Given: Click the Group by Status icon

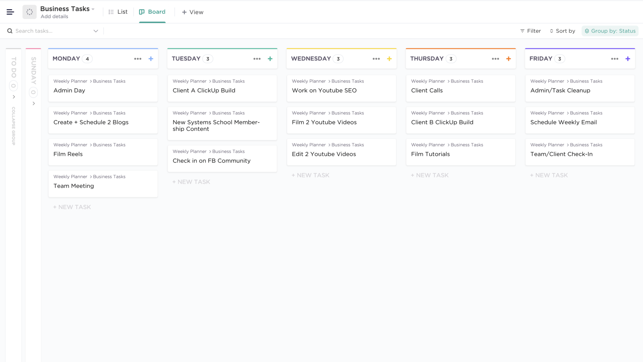Looking at the screenshot, I should pos(587,31).
